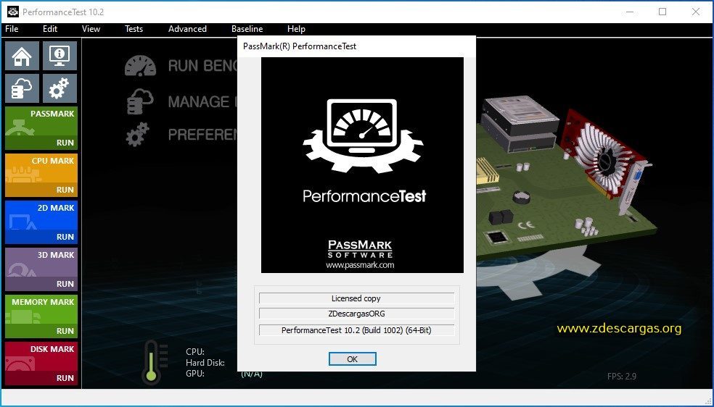Run the 2D Mark test tile

(41, 222)
